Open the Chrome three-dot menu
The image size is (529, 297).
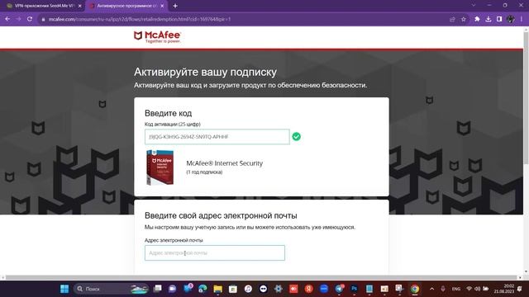522,19
